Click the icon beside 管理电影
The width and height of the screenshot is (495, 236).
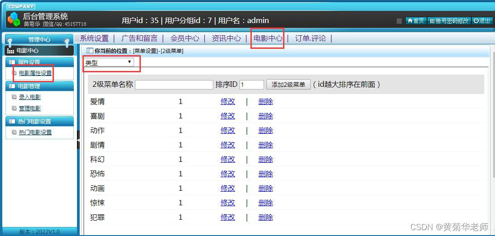click(x=14, y=109)
